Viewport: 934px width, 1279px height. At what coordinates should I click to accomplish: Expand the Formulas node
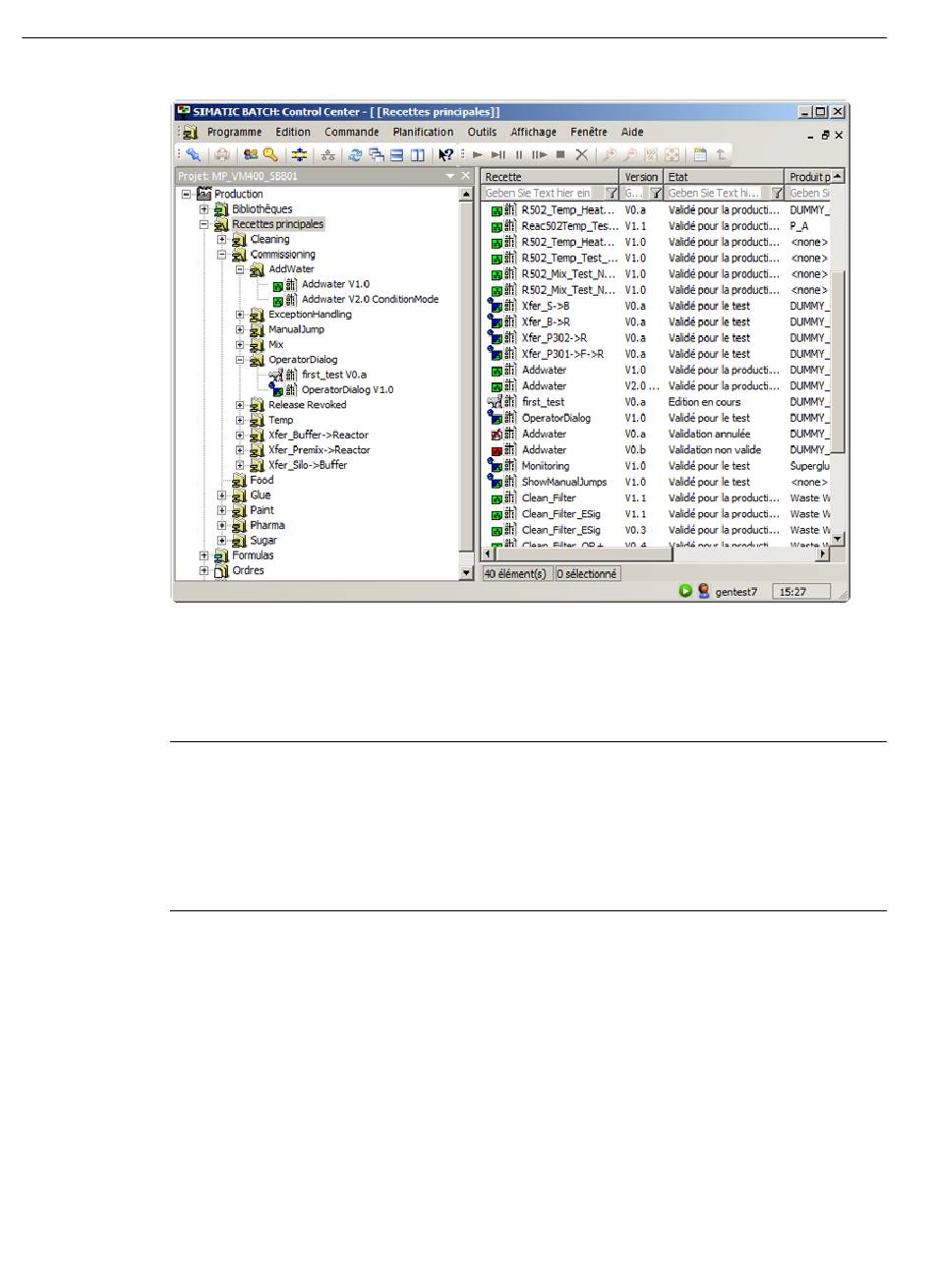coord(204,555)
